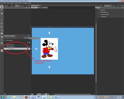Click the last-used asset tool icon
Viewport: 124px width, 99px height.
[x=2, y=51]
